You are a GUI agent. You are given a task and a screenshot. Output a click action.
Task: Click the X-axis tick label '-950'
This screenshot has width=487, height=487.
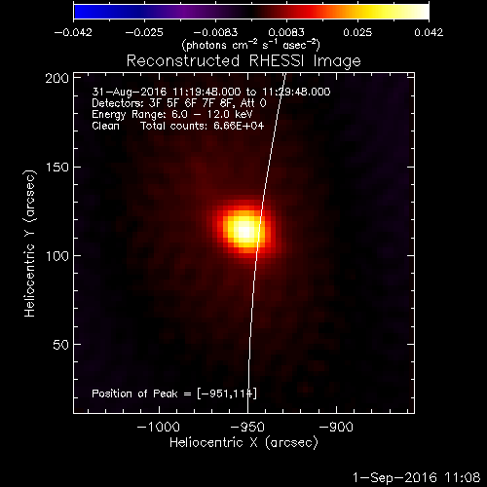click(x=247, y=427)
